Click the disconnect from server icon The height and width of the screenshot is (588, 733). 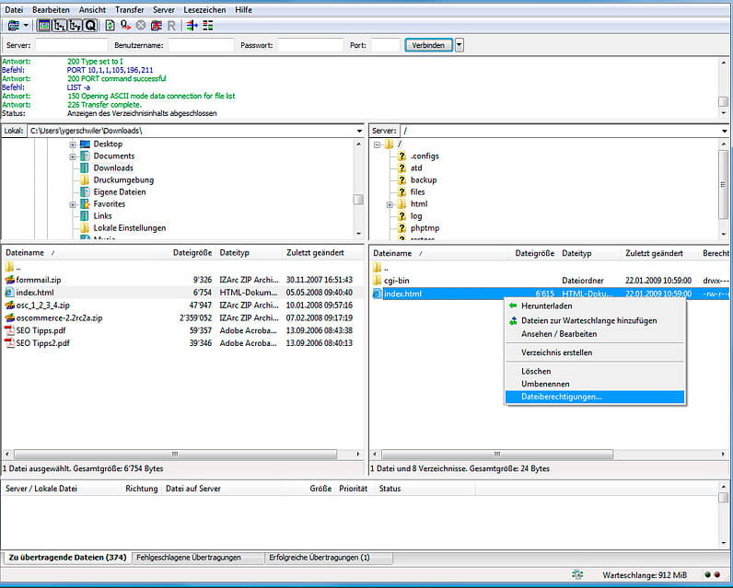[156, 25]
